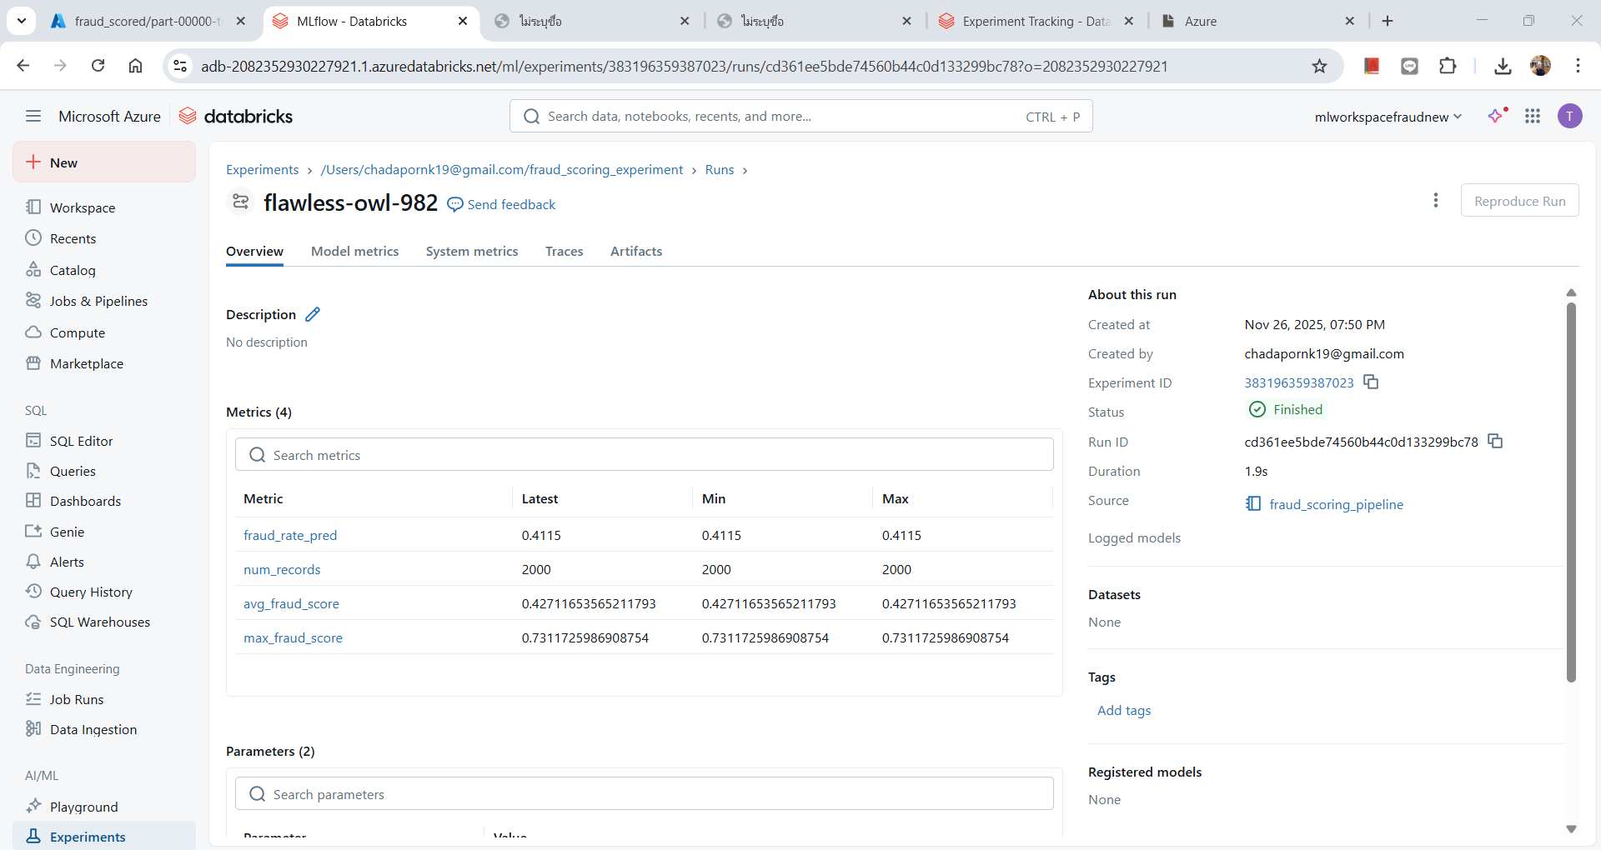Viewport: 1601px width, 850px height.
Task: Open the apps grid launcher
Action: coord(1533,116)
